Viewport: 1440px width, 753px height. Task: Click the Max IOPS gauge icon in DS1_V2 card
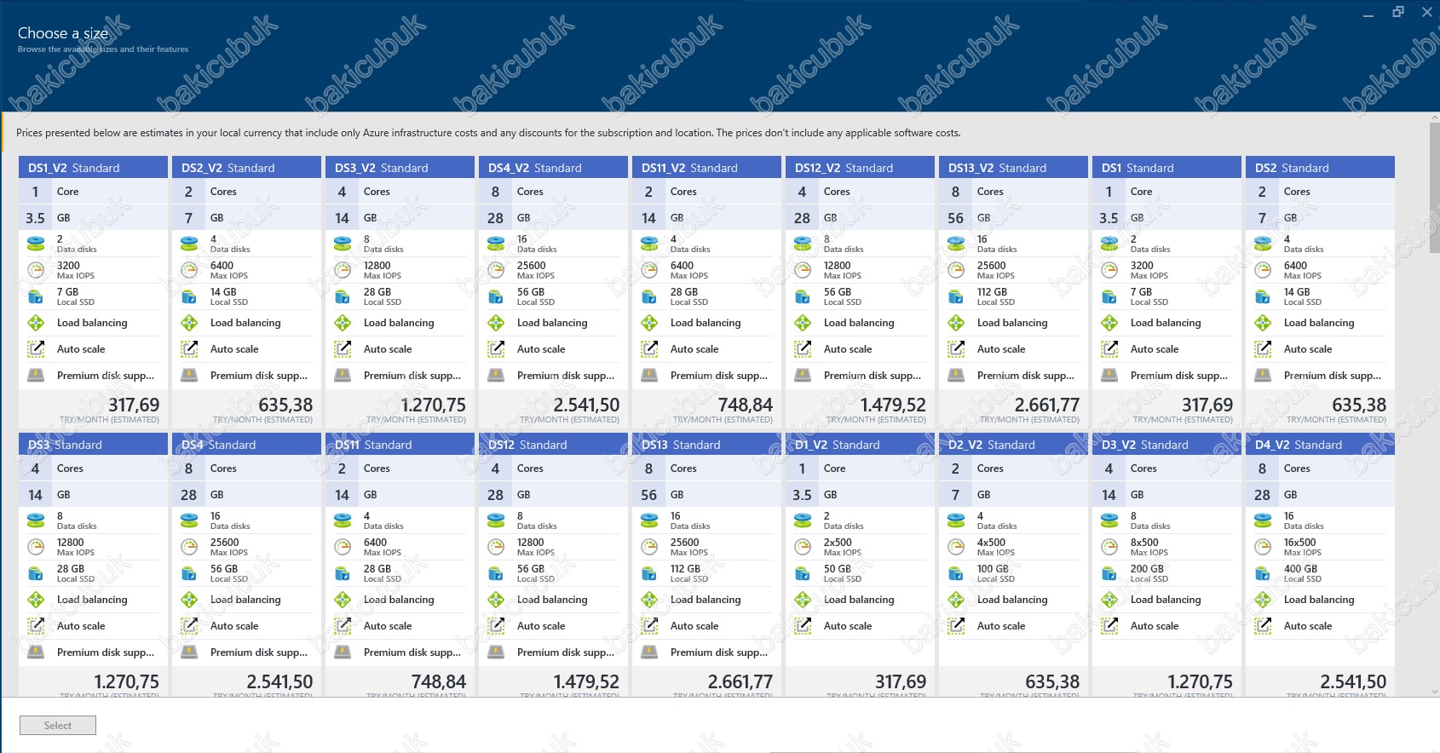click(x=36, y=270)
